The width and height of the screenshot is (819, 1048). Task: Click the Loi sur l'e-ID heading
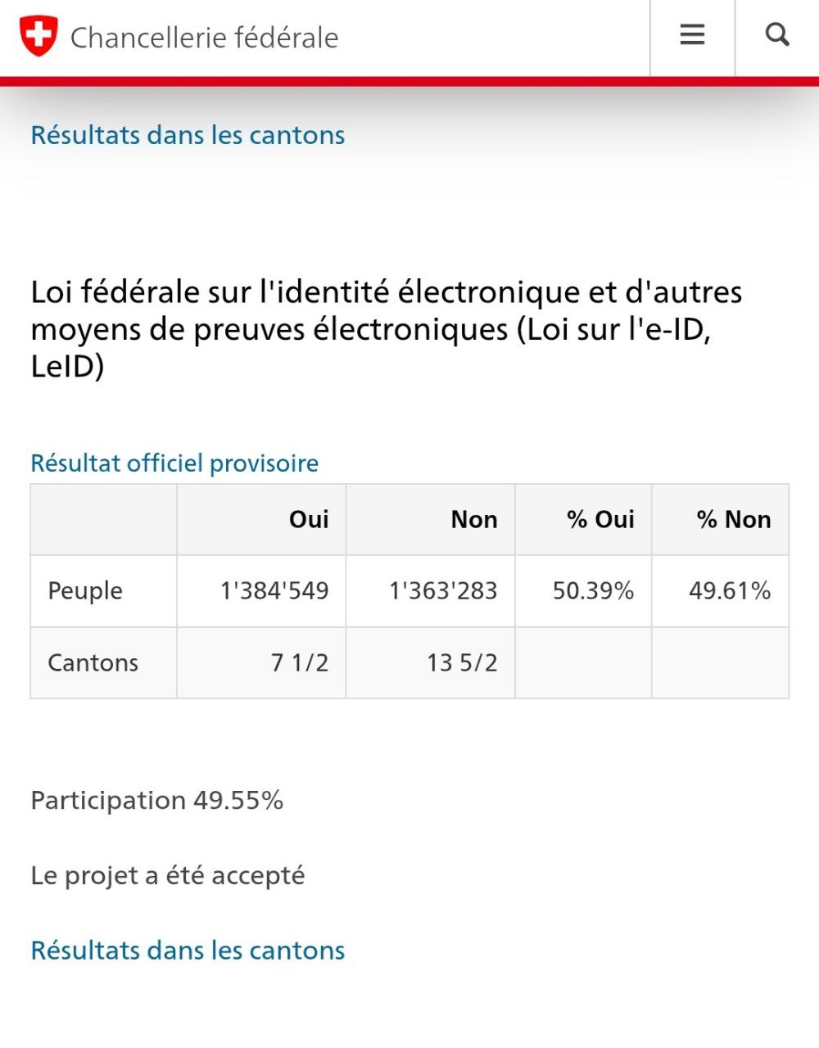pyautogui.click(x=386, y=329)
